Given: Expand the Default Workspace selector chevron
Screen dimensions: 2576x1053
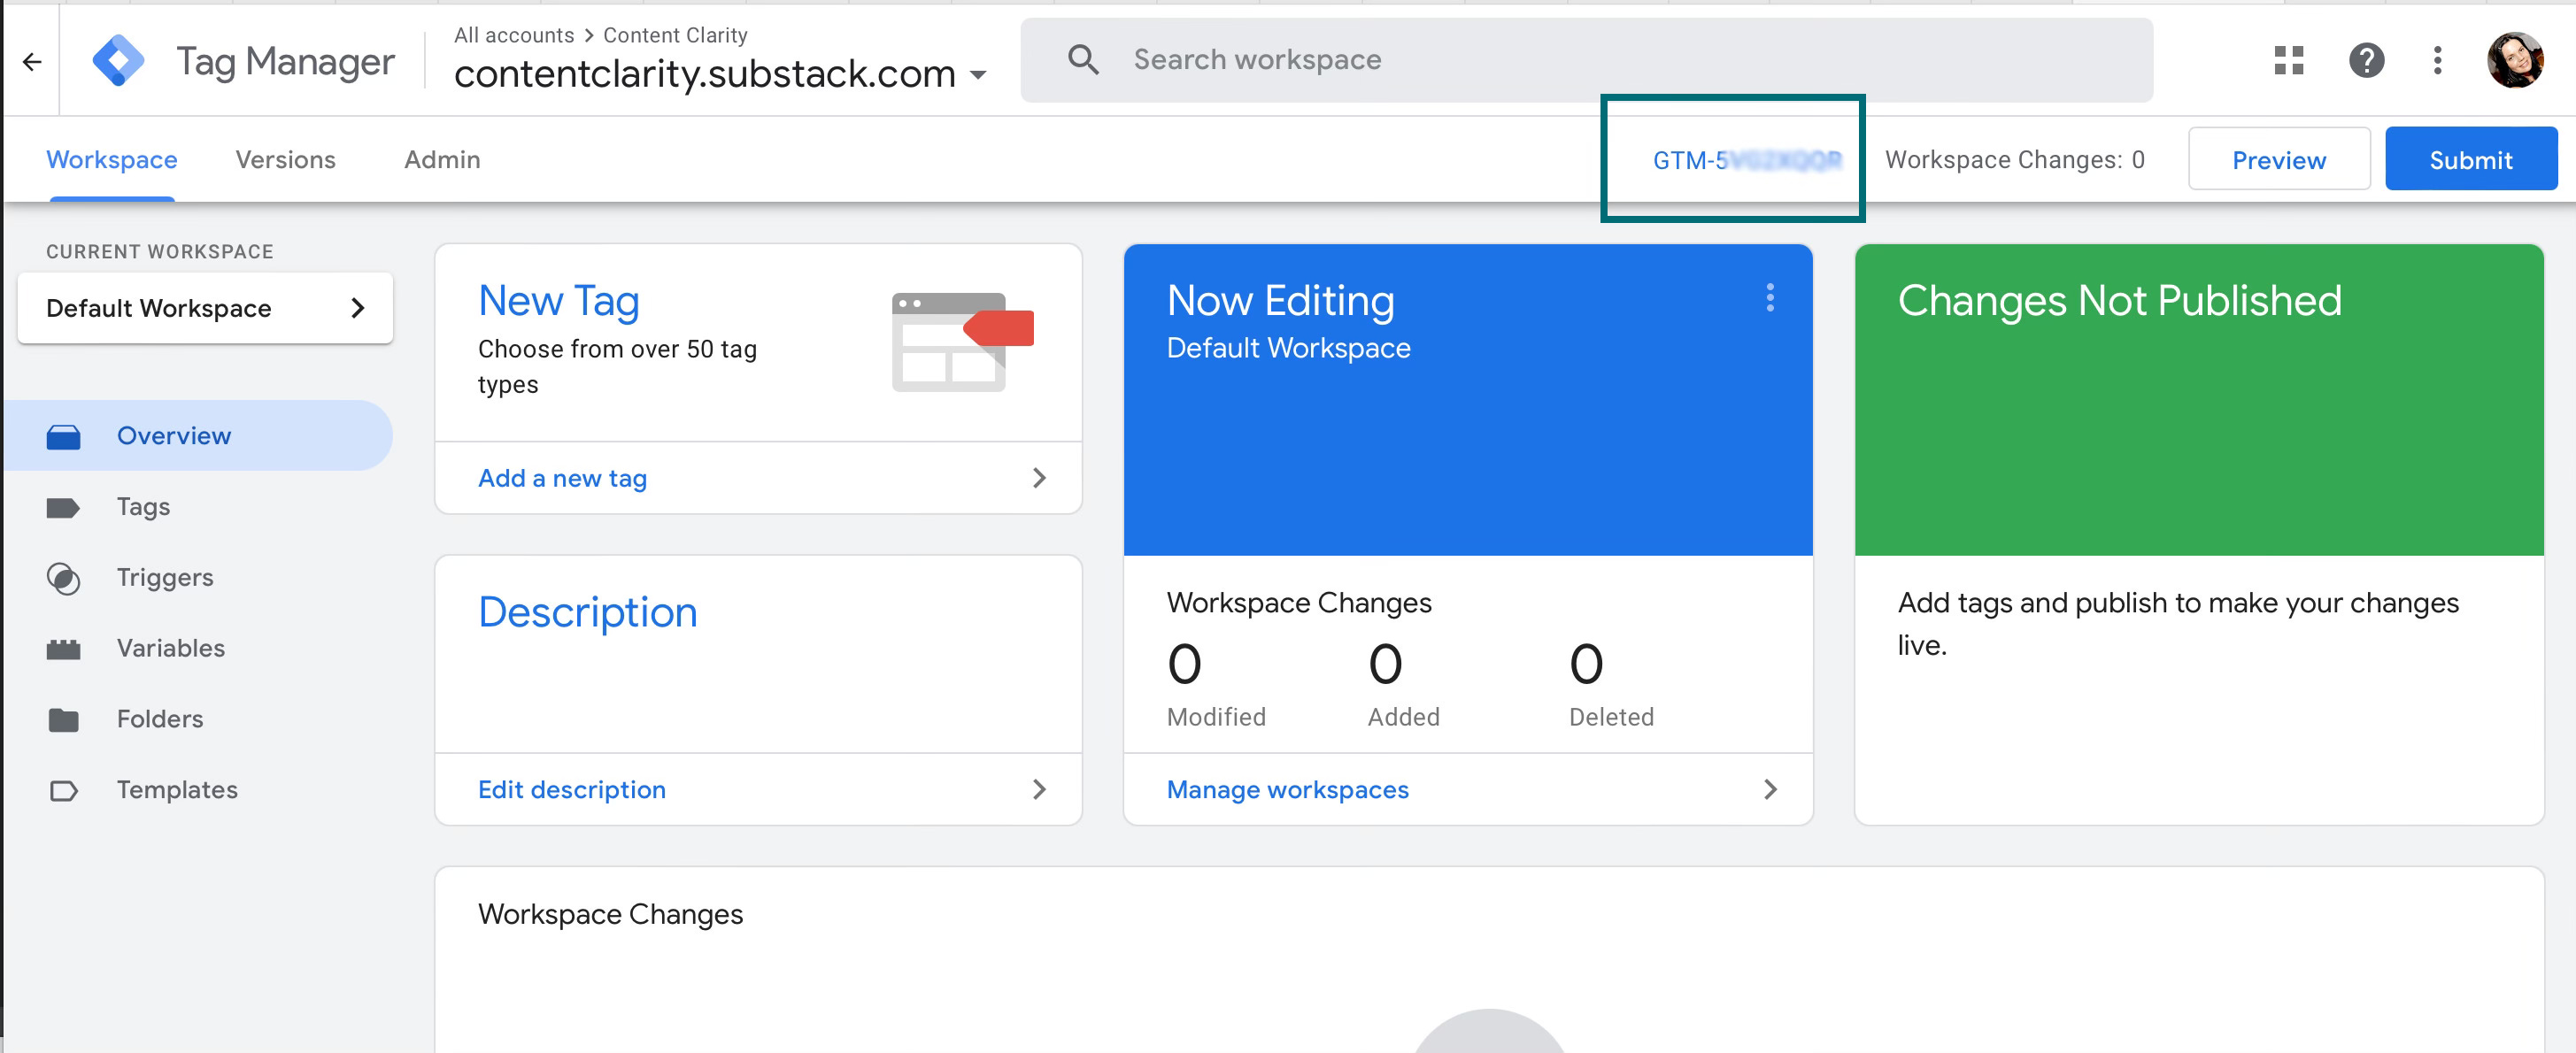Looking at the screenshot, I should 357,308.
